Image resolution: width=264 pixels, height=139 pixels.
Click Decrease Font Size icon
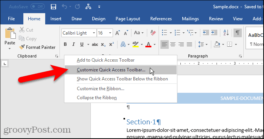126,33
